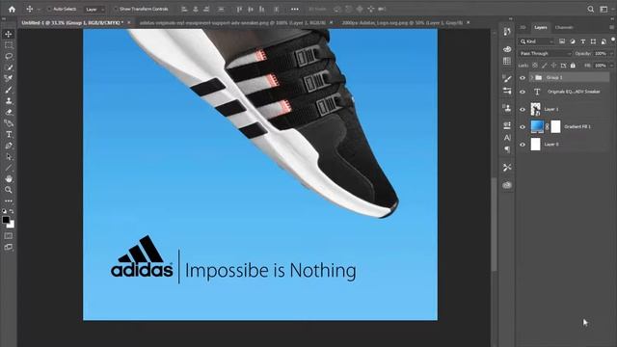Screen dimensions: 617x347
Task: Select the Path Selection arrow tool
Action: 9,157
